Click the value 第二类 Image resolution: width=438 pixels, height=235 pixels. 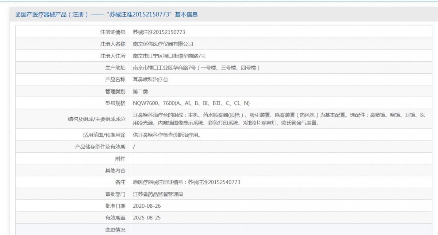141,91
